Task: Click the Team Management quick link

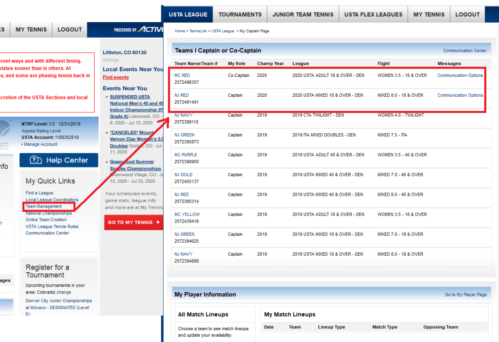Action: coord(44,207)
